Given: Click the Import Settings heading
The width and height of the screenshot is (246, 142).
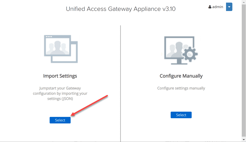Looking at the screenshot, I should point(60,76).
